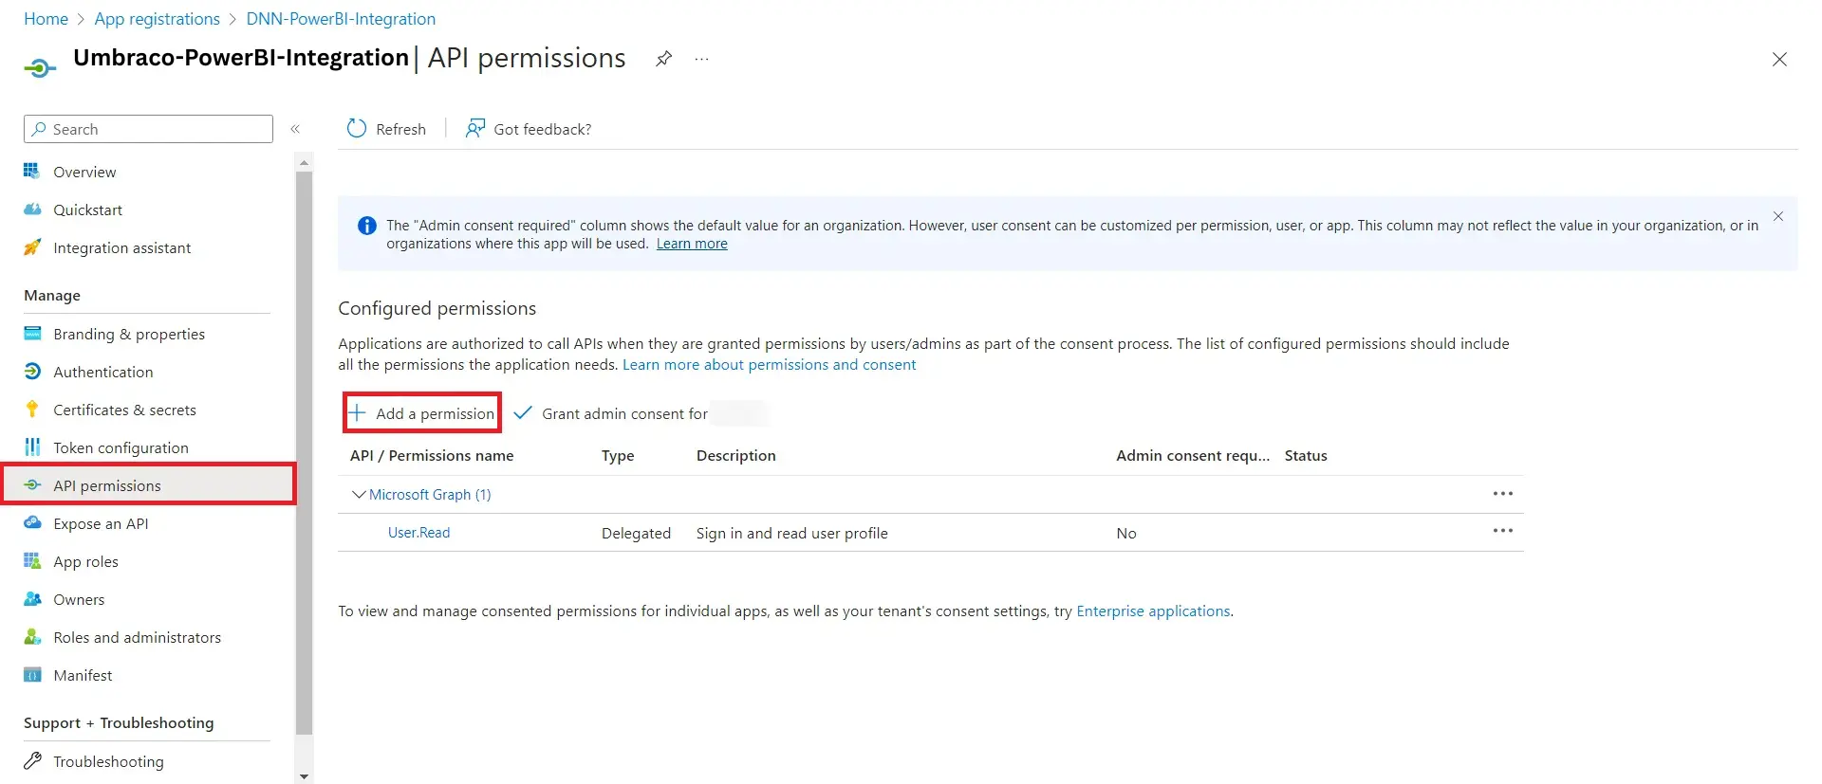Click the Authentication icon
1822x784 pixels.
pyautogui.click(x=32, y=372)
